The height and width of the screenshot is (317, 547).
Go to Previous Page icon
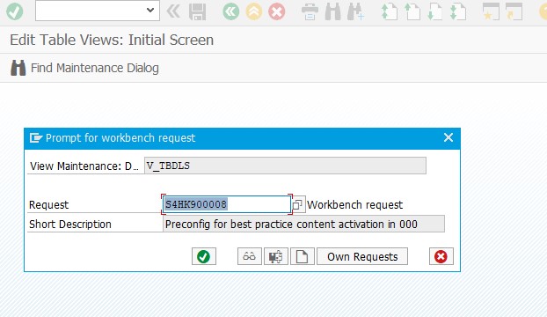coord(412,11)
